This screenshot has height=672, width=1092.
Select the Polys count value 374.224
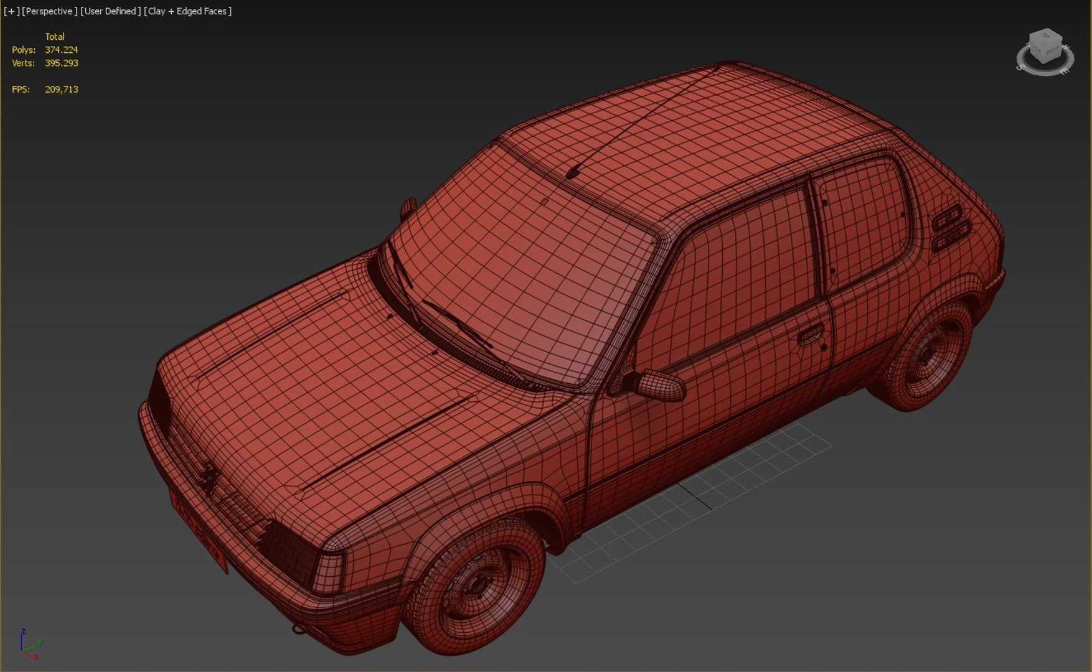coord(61,50)
